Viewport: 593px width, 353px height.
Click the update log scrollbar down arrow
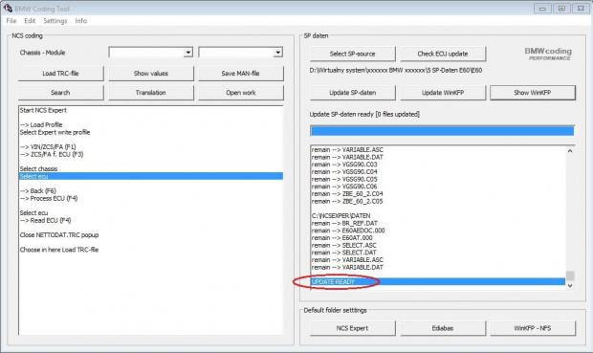tap(570, 286)
